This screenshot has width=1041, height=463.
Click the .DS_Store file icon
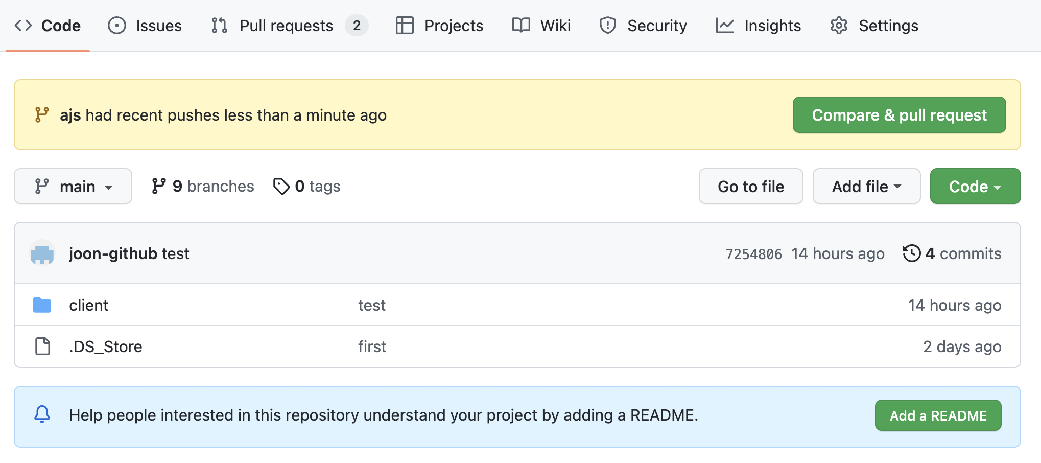(42, 346)
